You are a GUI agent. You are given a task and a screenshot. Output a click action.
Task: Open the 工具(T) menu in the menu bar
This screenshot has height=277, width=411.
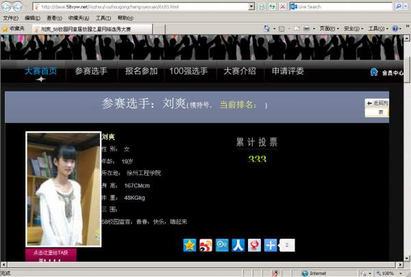tap(103, 18)
